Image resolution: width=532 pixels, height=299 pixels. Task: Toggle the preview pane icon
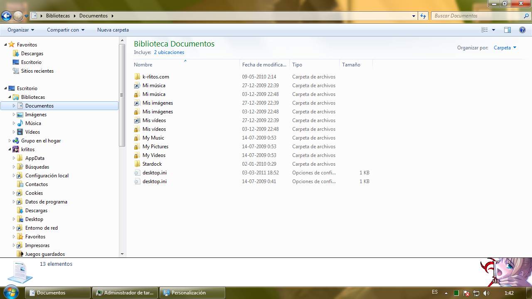coord(507,30)
